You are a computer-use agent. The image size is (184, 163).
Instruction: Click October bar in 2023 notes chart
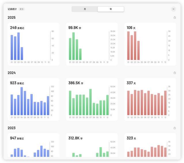click(x=41, y=151)
